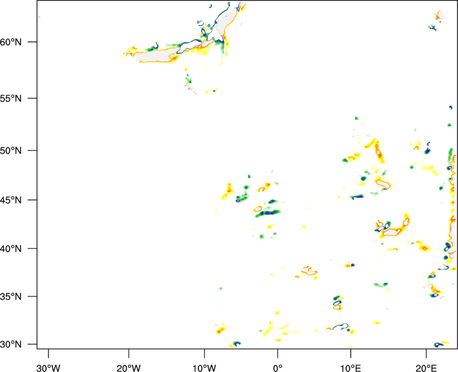Click the 45°N latitude label
458x372 pixels.
pyautogui.click(x=11, y=200)
